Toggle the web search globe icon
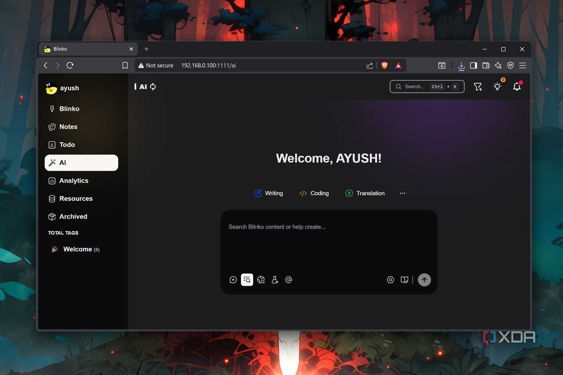 pos(261,280)
